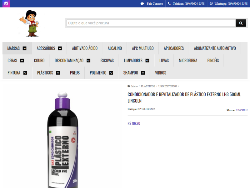Screen dimensions: 250x188
Task: Expand the MARCAS dropdown arrow
Action: [25, 48]
